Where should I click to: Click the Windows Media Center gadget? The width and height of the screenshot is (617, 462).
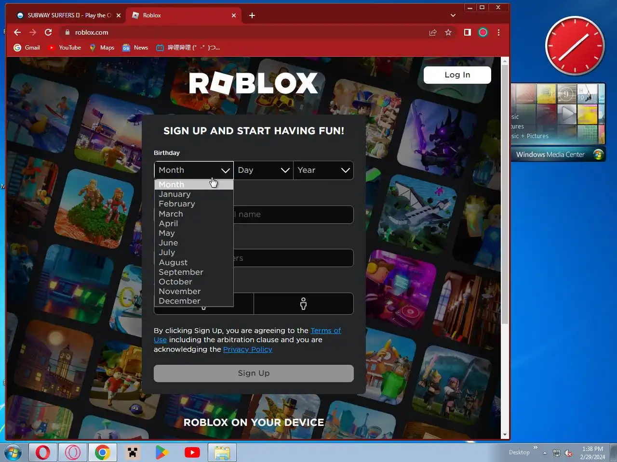pos(558,122)
